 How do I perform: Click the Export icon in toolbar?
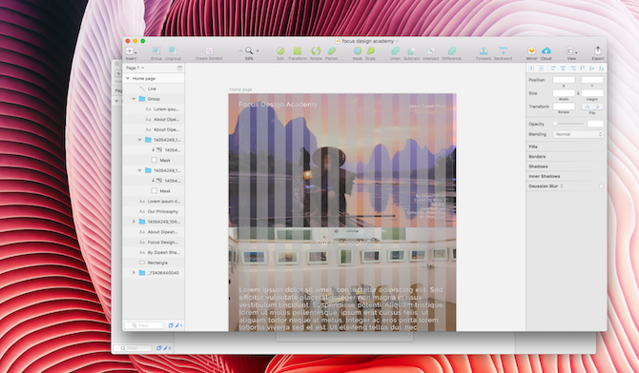tap(597, 50)
